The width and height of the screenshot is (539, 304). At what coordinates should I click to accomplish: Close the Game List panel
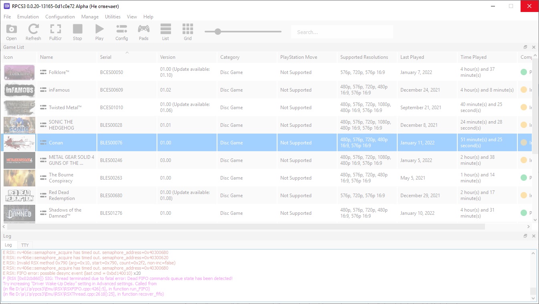(533, 47)
